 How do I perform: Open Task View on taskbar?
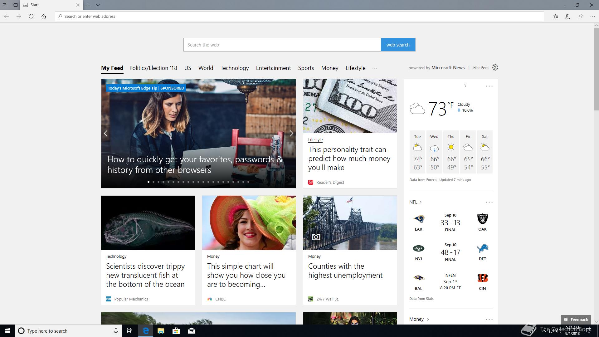130,331
